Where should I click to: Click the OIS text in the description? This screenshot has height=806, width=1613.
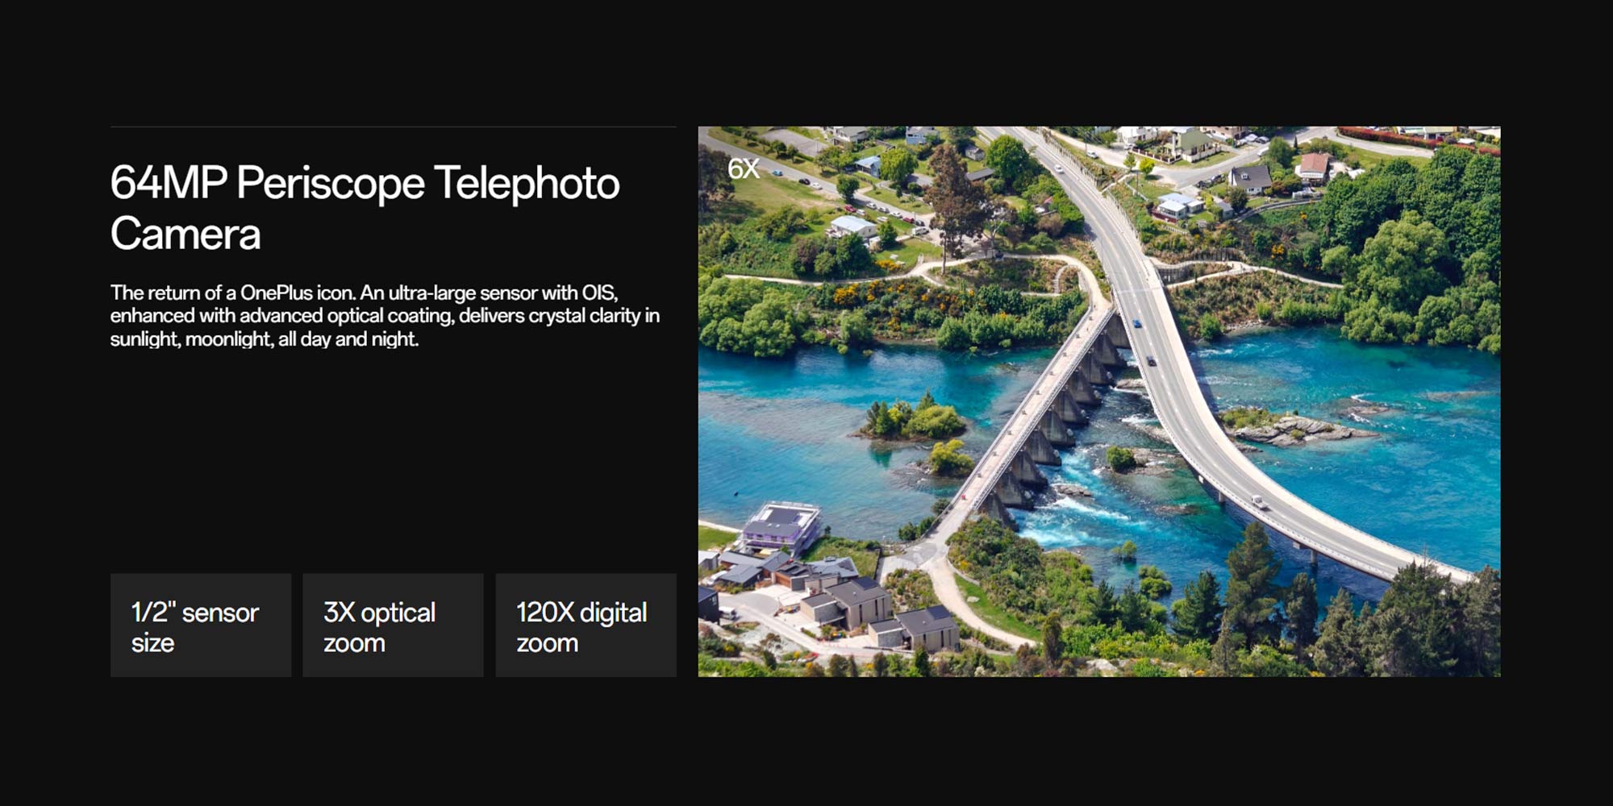pyautogui.click(x=598, y=293)
